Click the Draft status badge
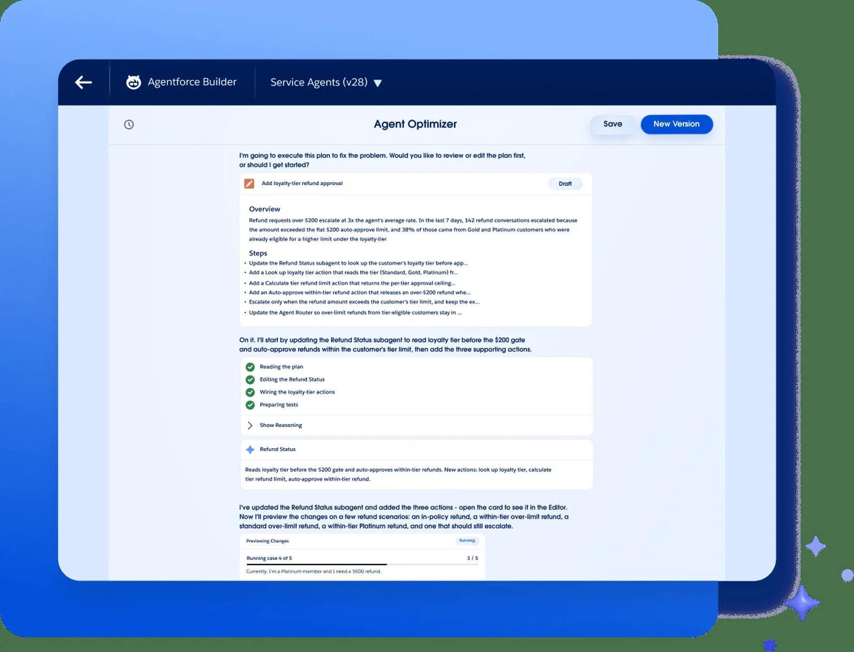This screenshot has width=854, height=652. (565, 184)
